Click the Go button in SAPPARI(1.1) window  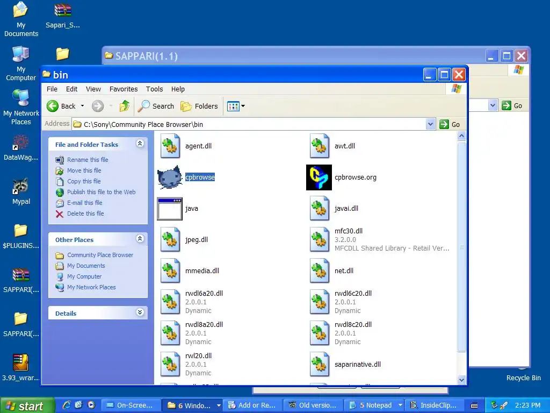click(512, 105)
